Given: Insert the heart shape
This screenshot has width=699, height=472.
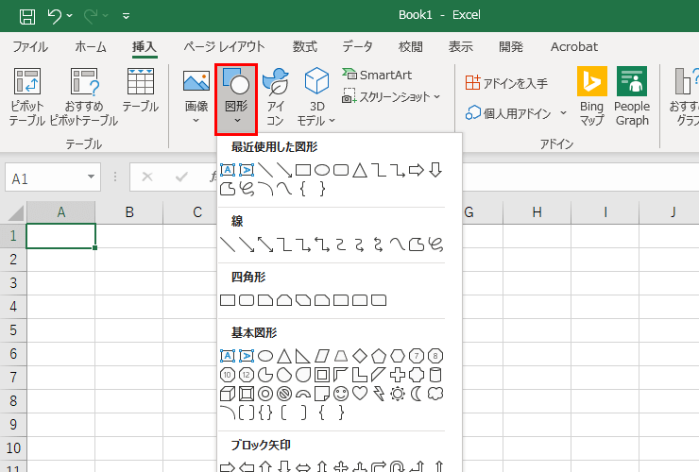Looking at the screenshot, I should [x=360, y=394].
